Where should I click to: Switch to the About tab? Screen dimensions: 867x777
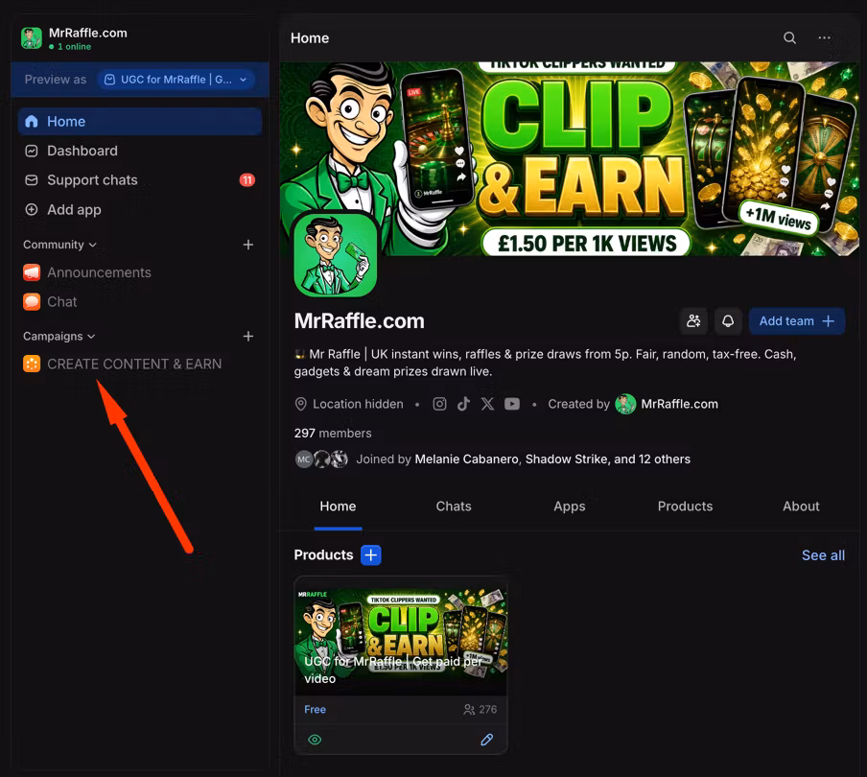[x=801, y=506]
